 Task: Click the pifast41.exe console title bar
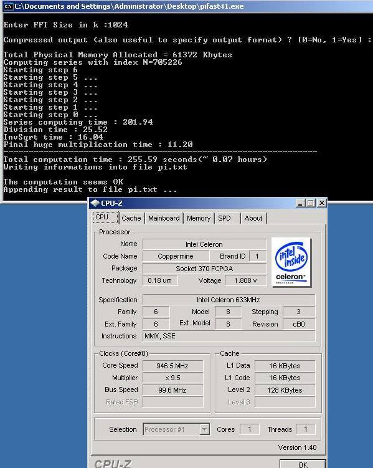click(x=188, y=6)
